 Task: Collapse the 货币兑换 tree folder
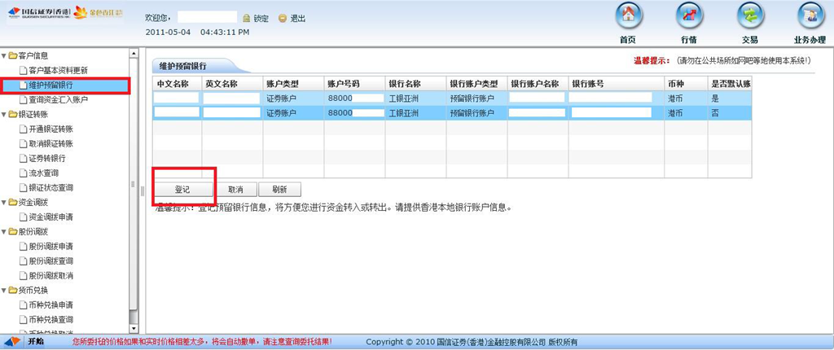point(4,290)
